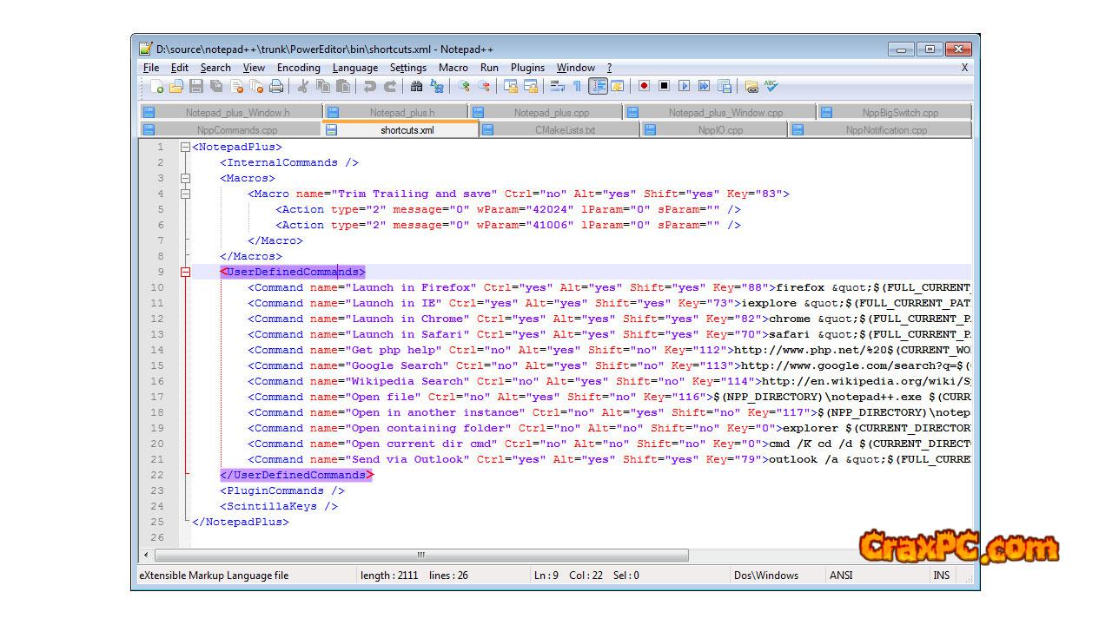The height and width of the screenshot is (625, 1112).
Task: Click the spell check ABC icon
Action: [x=771, y=86]
